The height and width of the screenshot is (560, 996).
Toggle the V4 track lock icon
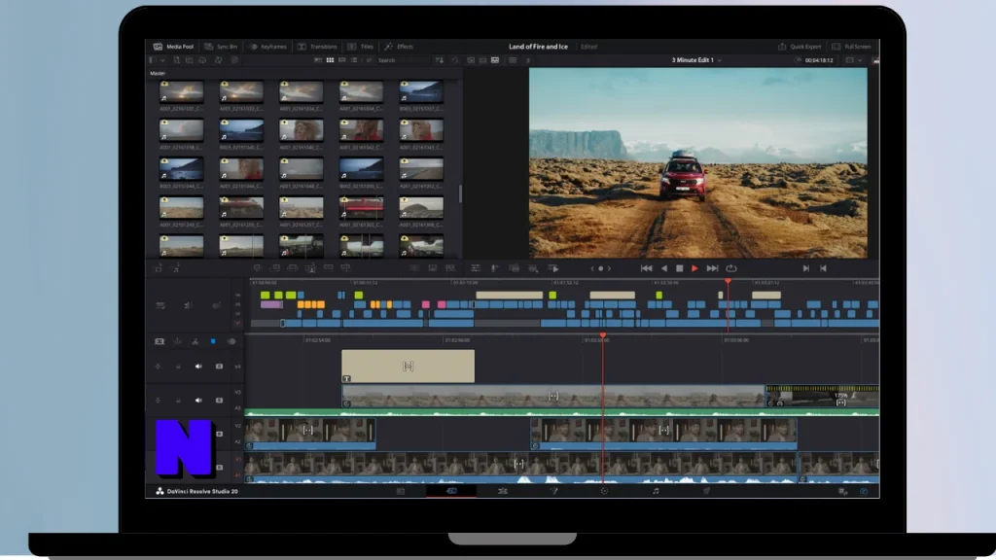coord(178,367)
